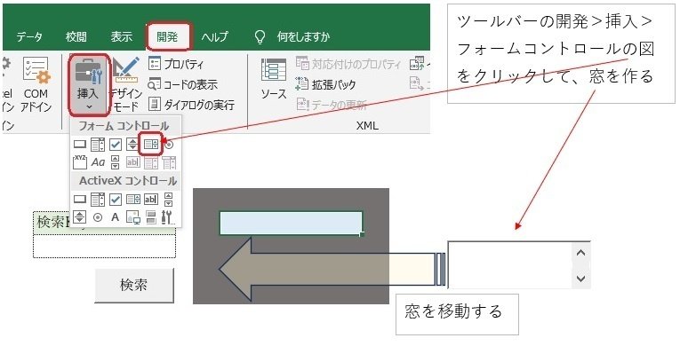Select the light blue highlighted cell
The height and width of the screenshot is (346, 680).
click(291, 223)
